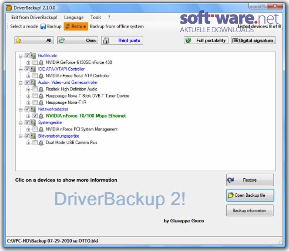Click the blue arrow icon on Restore button
The width and height of the screenshot is (289, 251).
click(x=231, y=180)
